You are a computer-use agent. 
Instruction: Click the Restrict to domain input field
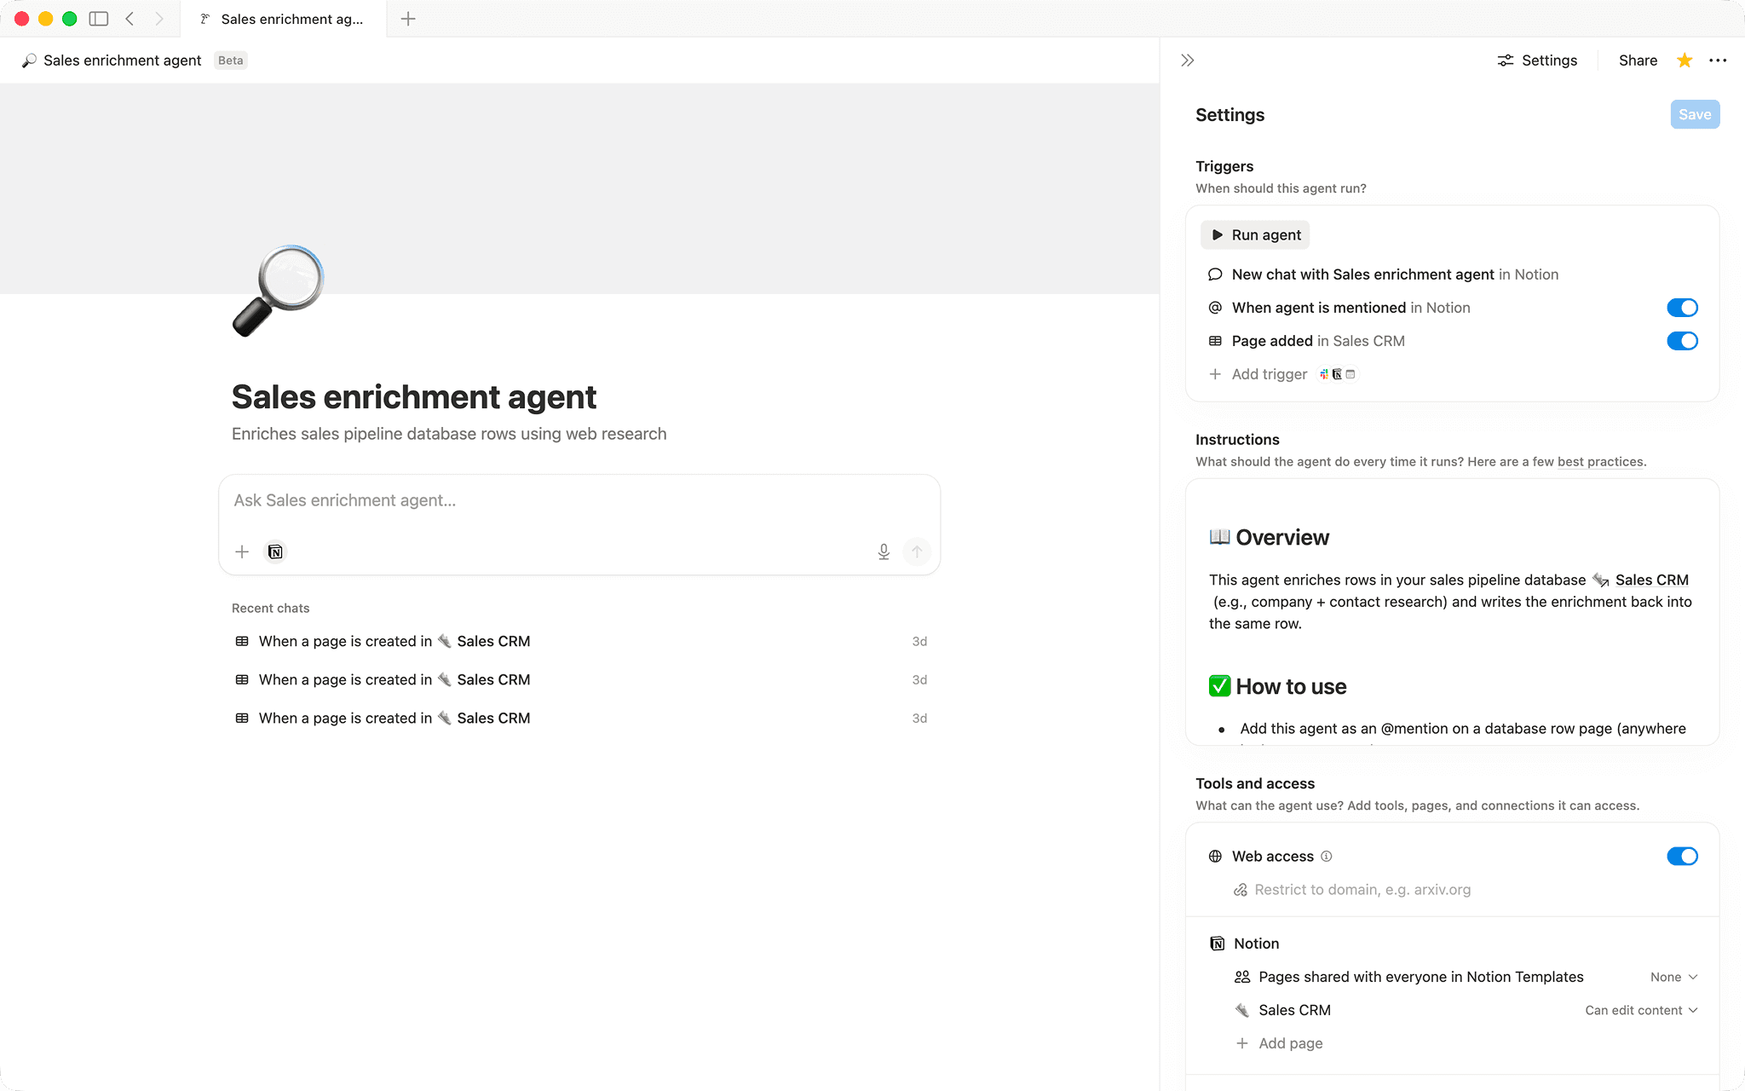point(1362,890)
